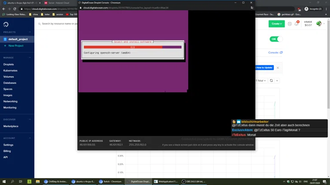Open Spaces in the sidebar
Image resolution: width=330 pixels, height=185 pixels.
8,89
